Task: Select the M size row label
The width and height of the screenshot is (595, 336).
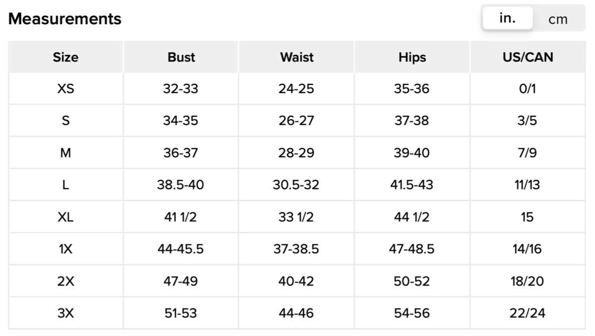Action: pos(65,153)
